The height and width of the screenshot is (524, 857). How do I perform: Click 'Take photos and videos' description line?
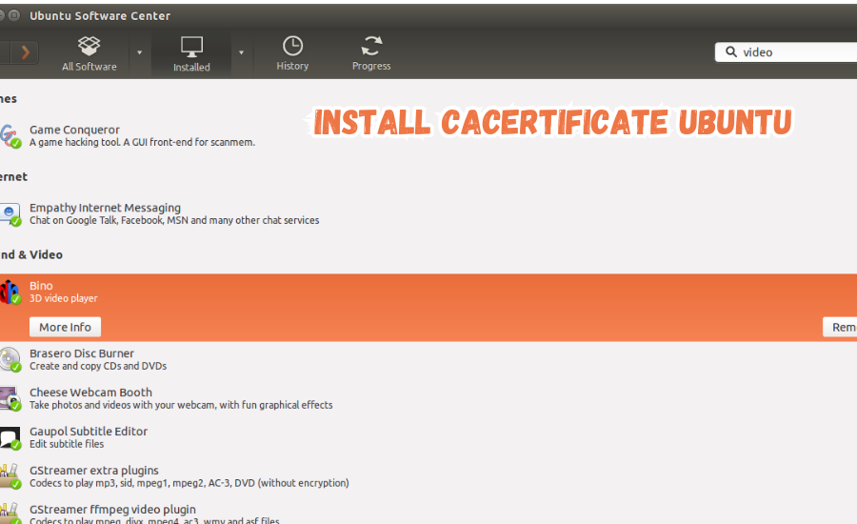point(181,405)
